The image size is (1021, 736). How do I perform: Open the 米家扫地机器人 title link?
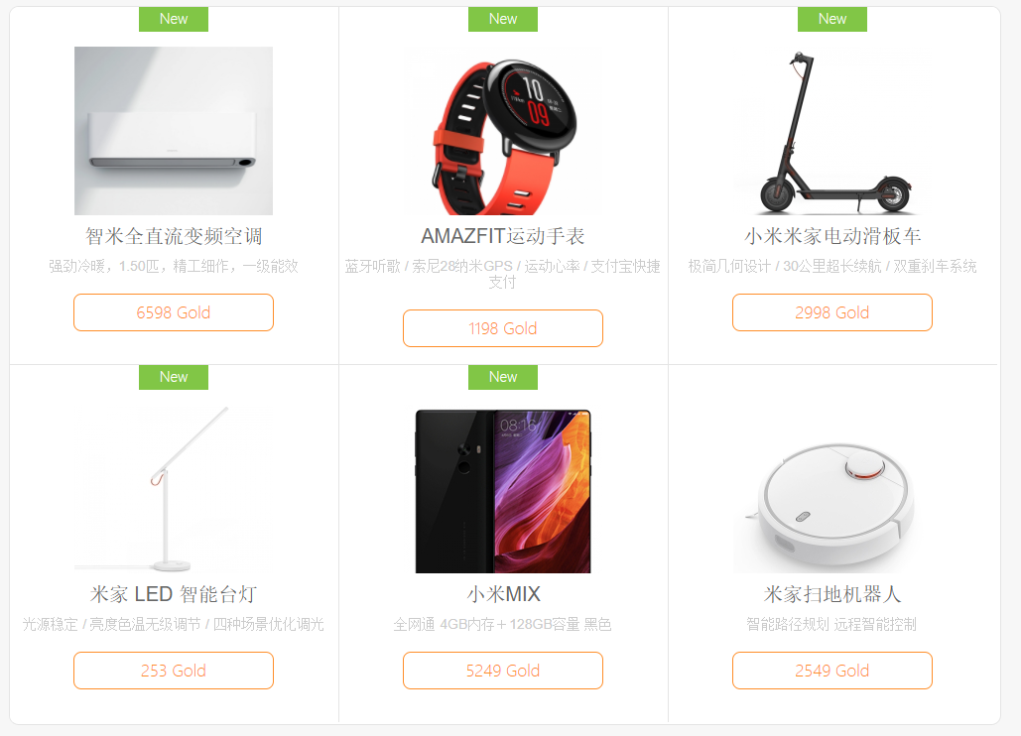coord(832,593)
